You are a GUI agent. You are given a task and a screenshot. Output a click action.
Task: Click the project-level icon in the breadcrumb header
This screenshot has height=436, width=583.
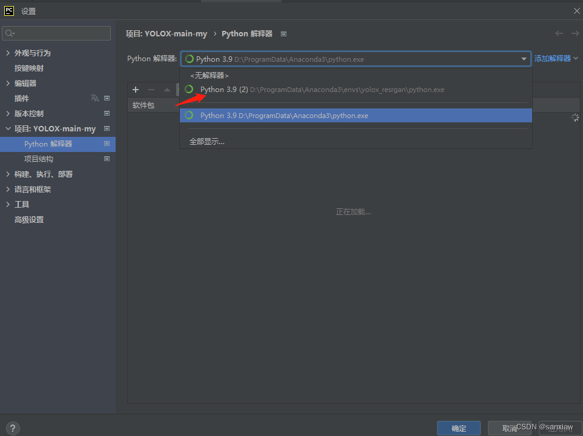coord(284,34)
